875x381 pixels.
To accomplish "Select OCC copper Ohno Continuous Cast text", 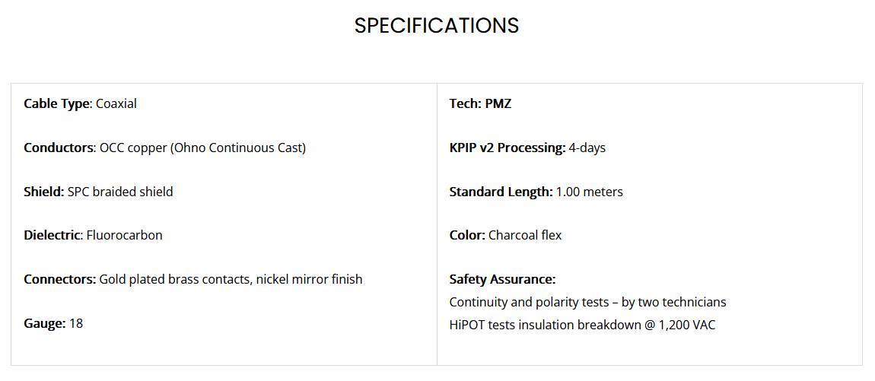I will tap(202, 148).
